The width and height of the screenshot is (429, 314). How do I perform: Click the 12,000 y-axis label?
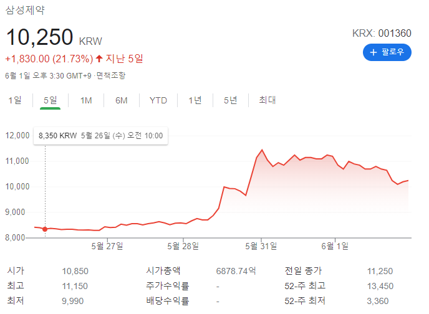pos(17,136)
